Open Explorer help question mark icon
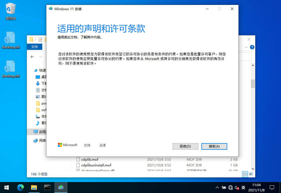281x193 pixels. (252, 47)
